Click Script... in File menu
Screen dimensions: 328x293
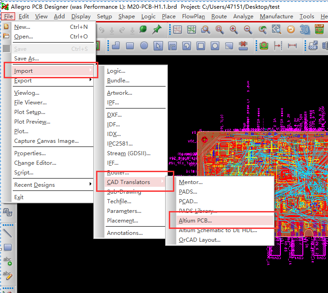click(x=53, y=173)
